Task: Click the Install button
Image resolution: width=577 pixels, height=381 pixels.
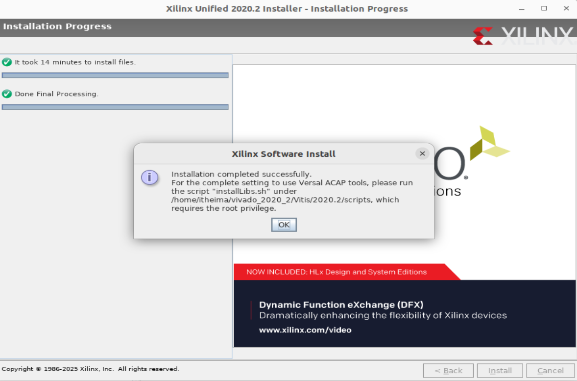Action: coord(500,370)
